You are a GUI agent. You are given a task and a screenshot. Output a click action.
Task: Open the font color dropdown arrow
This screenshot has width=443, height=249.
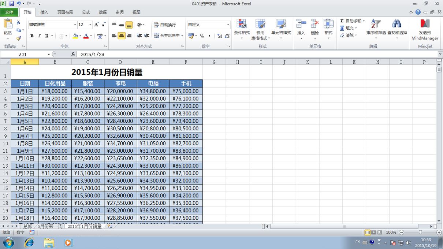[x=91, y=36]
